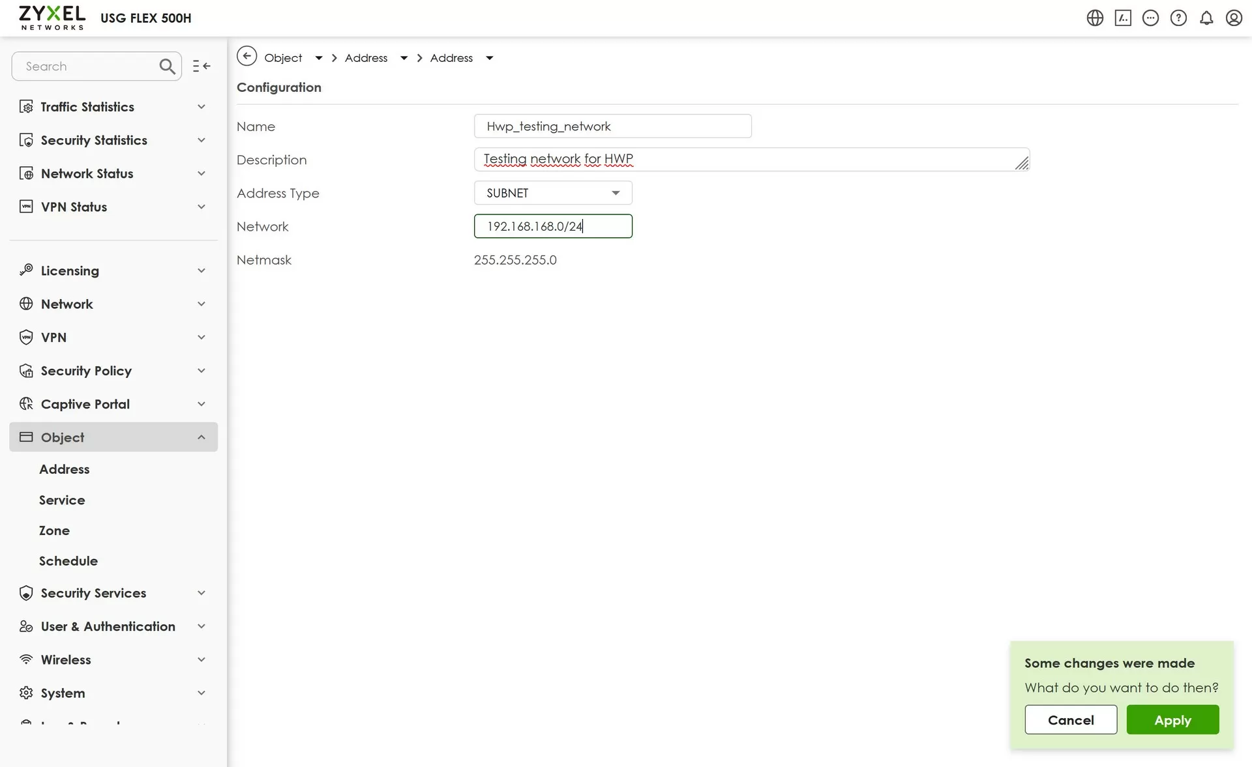1252x767 pixels.
Task: Click the search magnifier icon
Action: point(167,66)
